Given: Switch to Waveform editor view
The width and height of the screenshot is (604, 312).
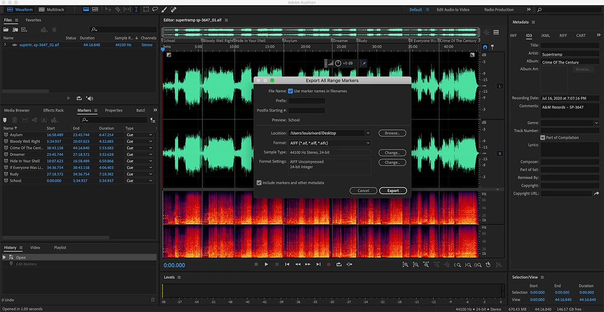Looking at the screenshot, I should tap(20, 10).
